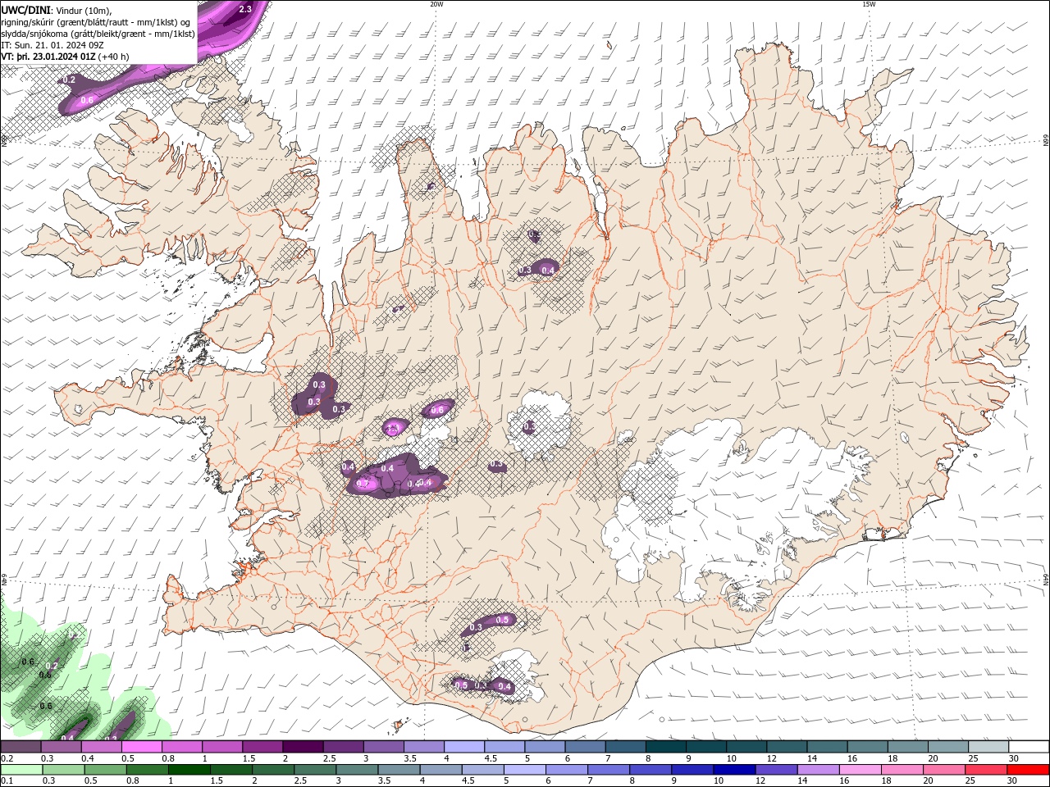Pick the deep blue 10 swatch in the lower row
This screenshot has height=787, width=1050.
734,770
